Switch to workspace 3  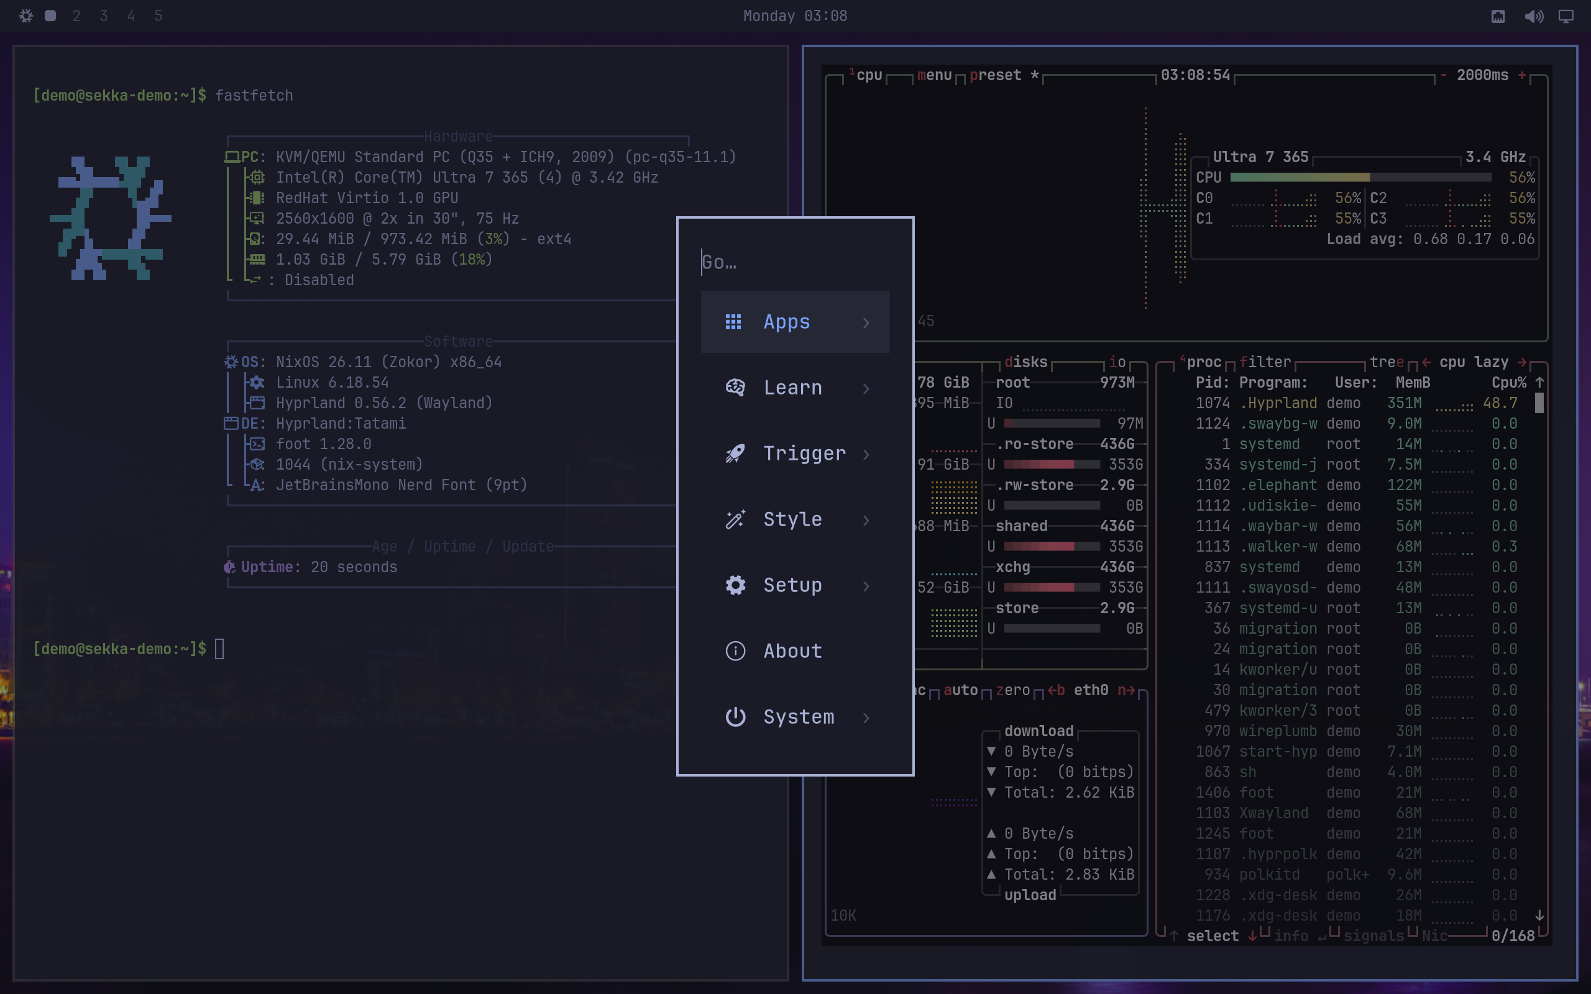(104, 16)
